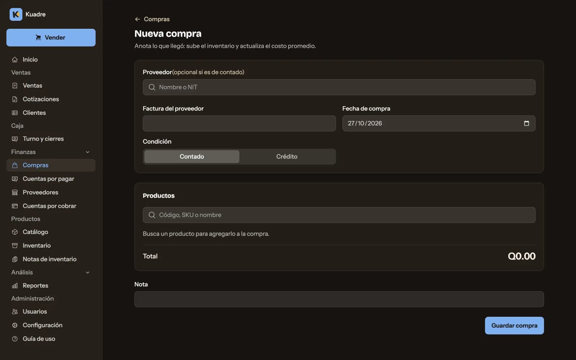Click the contact card icon beside Clientes
This screenshot has height=360, width=576.
click(x=15, y=113)
